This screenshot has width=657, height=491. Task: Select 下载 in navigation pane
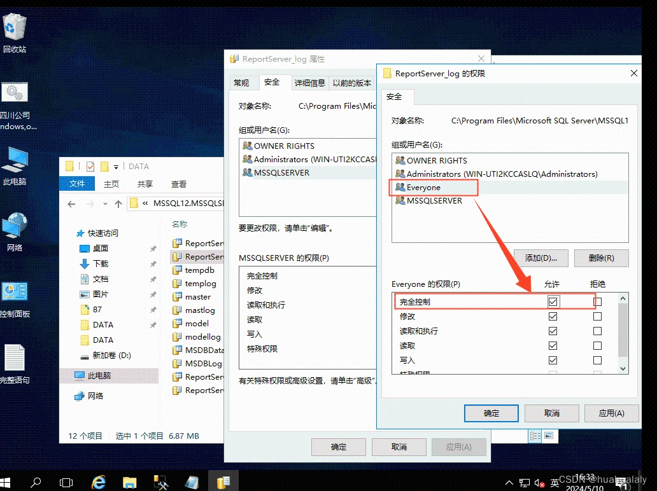101,264
